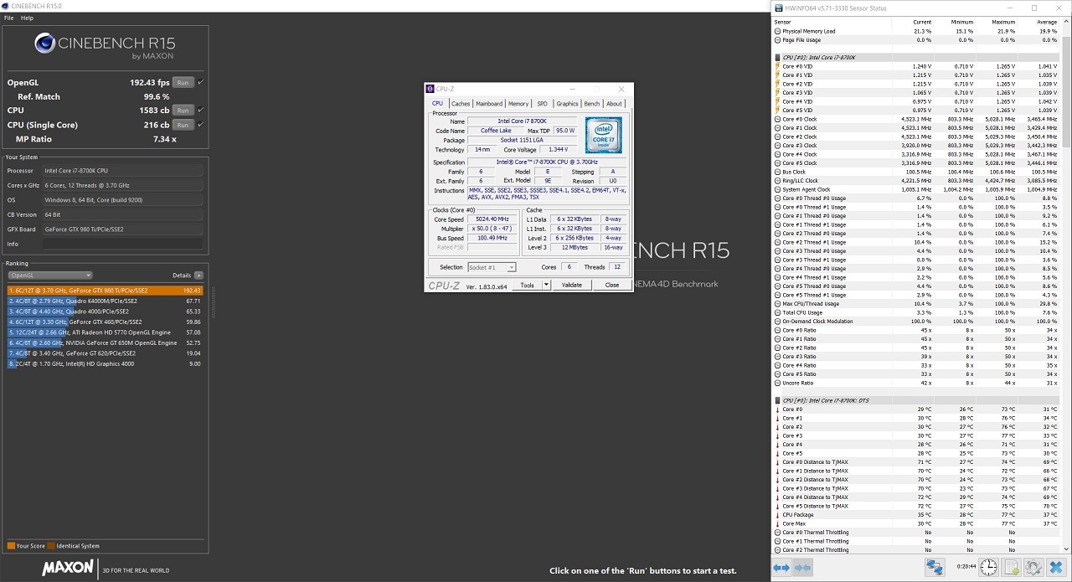Viewport: 1072px width, 582px height.
Task: Click the thermometer icon beside CPU Package
Action: 778,515
